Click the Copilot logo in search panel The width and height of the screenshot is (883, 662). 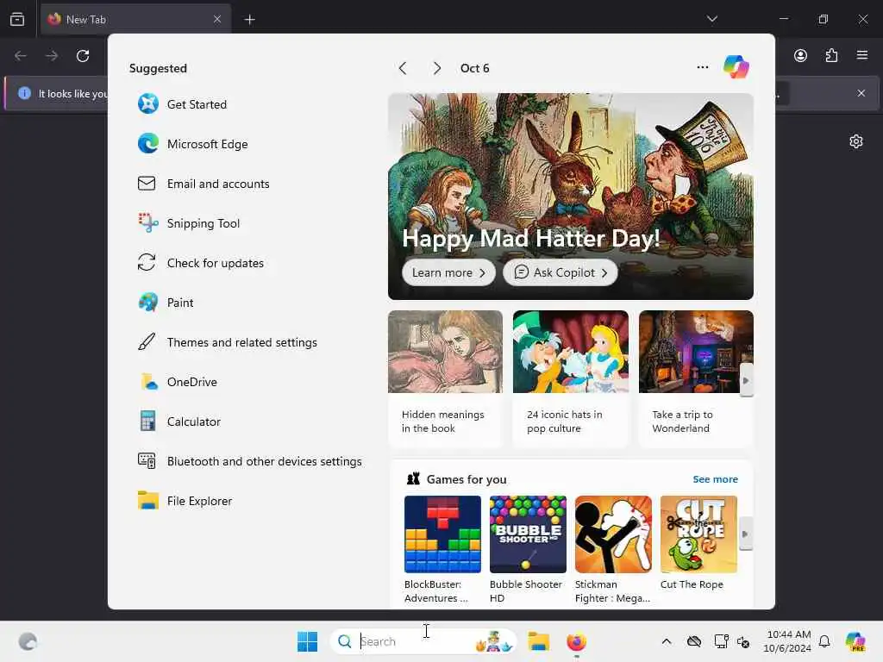(x=736, y=67)
